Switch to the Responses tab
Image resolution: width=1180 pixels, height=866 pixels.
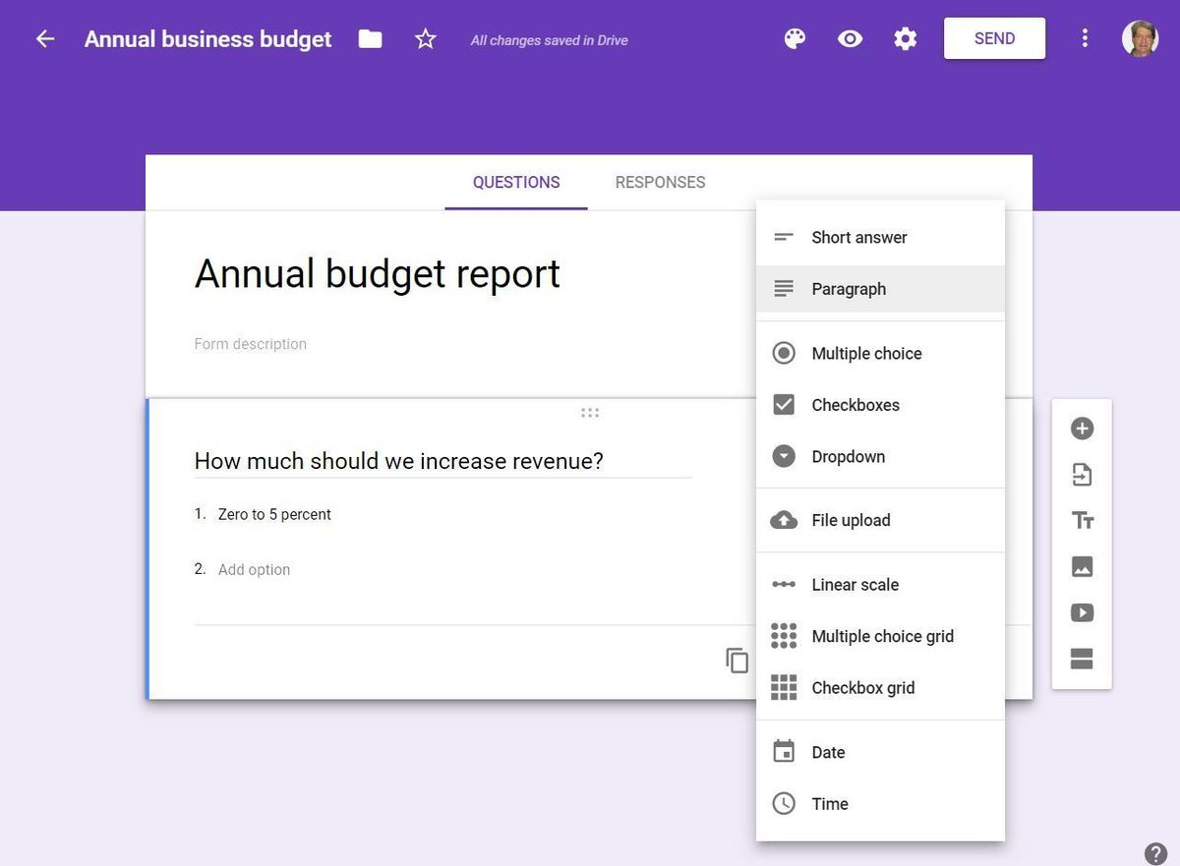click(x=660, y=183)
